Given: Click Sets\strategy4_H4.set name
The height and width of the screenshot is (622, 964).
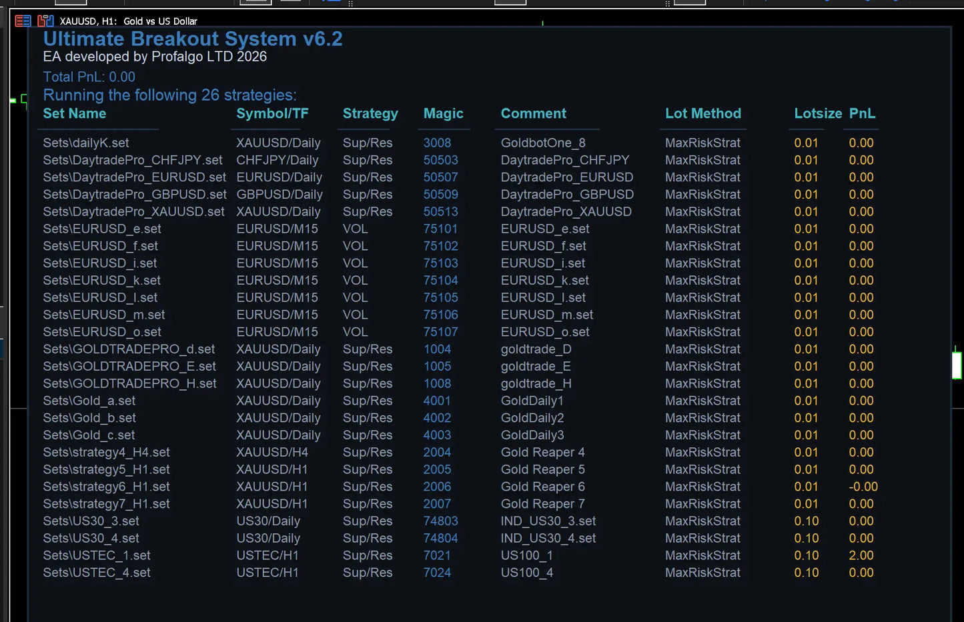Looking at the screenshot, I should click(x=107, y=453).
